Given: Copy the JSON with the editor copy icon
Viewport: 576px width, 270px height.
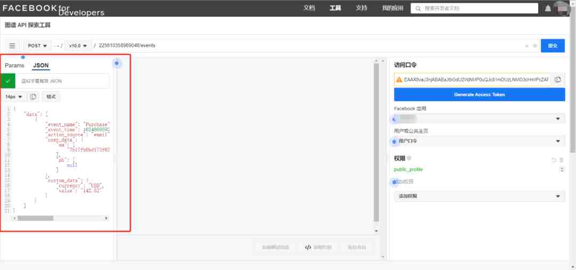Looking at the screenshot, I should [x=33, y=97].
